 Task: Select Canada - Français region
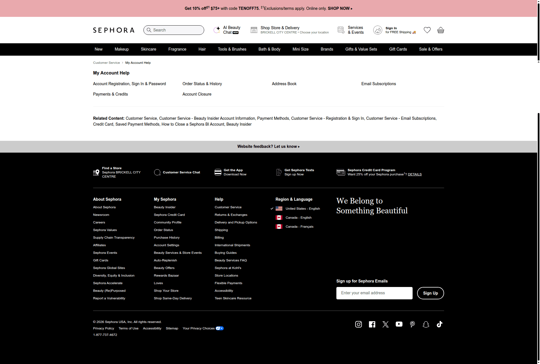(x=299, y=227)
